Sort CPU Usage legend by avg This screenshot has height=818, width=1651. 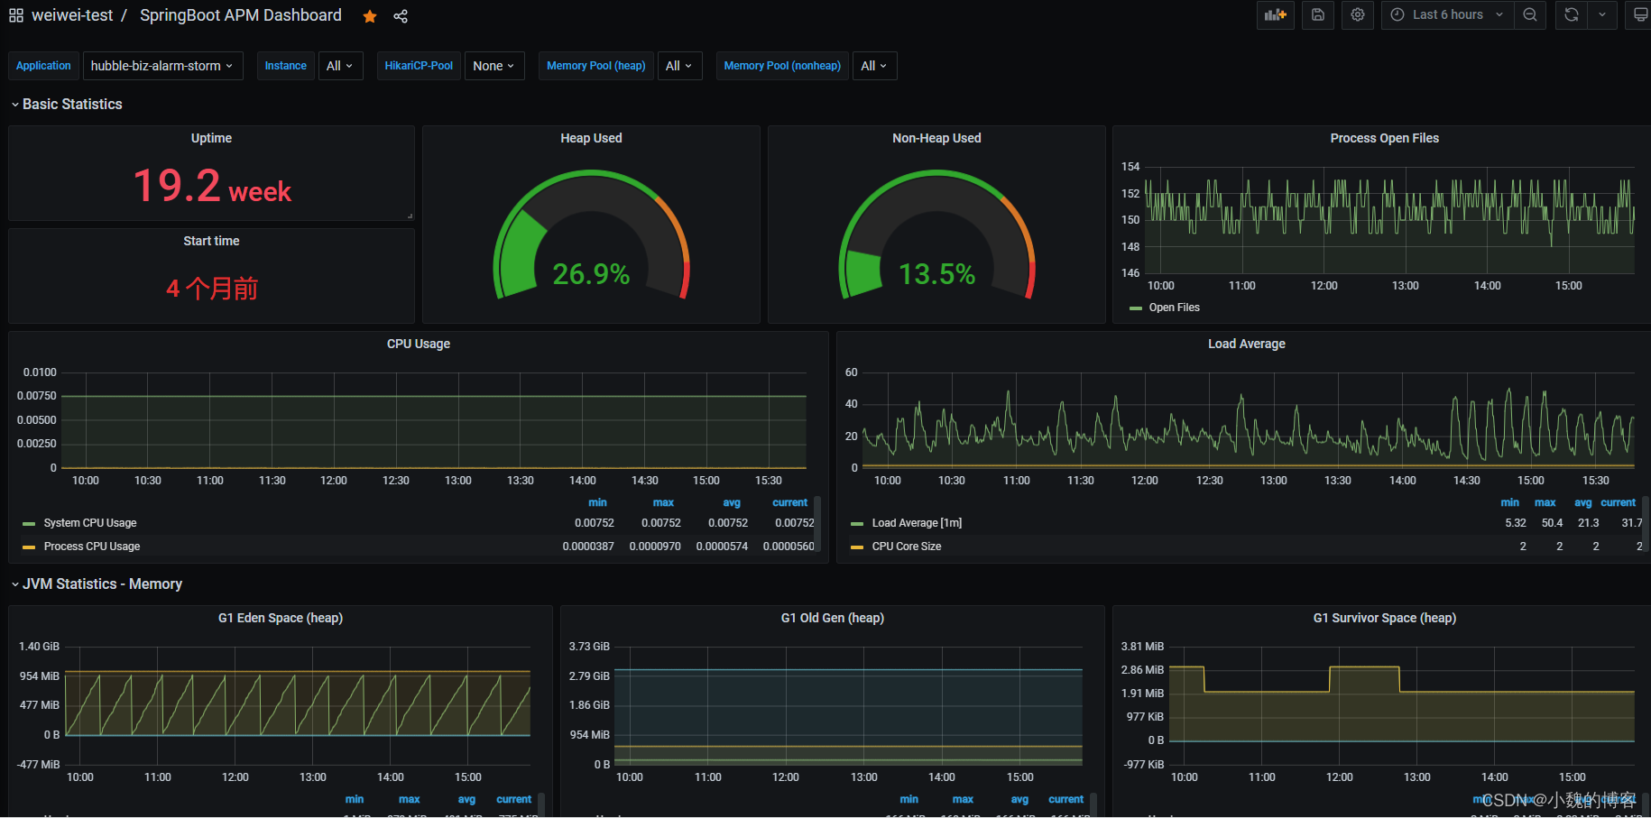732,502
